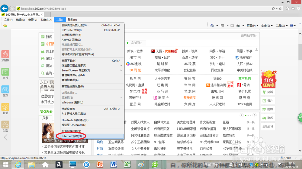The image size is (302, 169).
Task: Open 聚美优品 link
Action: coord(190,98)
